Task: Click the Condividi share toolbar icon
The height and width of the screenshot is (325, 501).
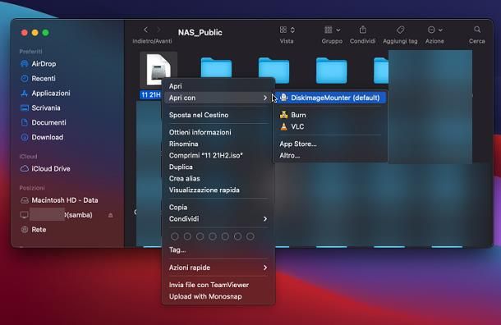Action: (x=363, y=30)
